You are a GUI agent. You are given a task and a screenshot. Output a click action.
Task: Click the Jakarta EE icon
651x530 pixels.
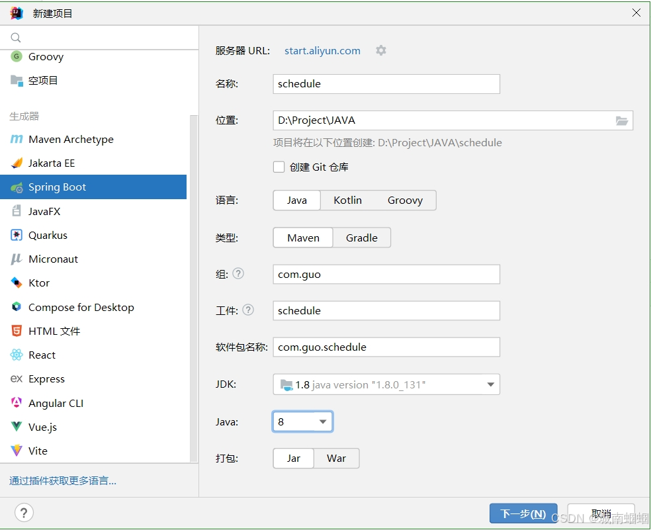coord(17,163)
